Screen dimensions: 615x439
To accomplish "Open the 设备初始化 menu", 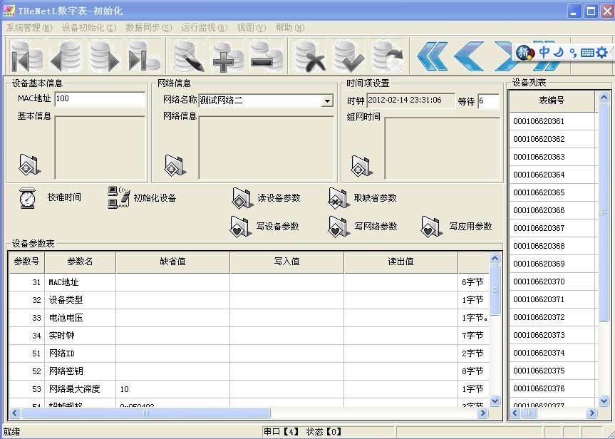I will (x=88, y=28).
